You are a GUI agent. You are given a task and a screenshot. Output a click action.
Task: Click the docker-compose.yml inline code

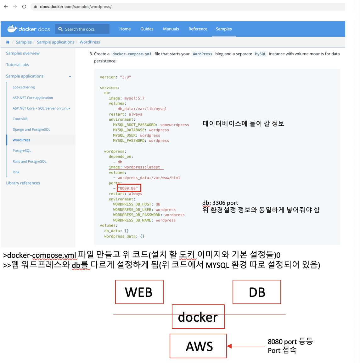click(x=132, y=54)
